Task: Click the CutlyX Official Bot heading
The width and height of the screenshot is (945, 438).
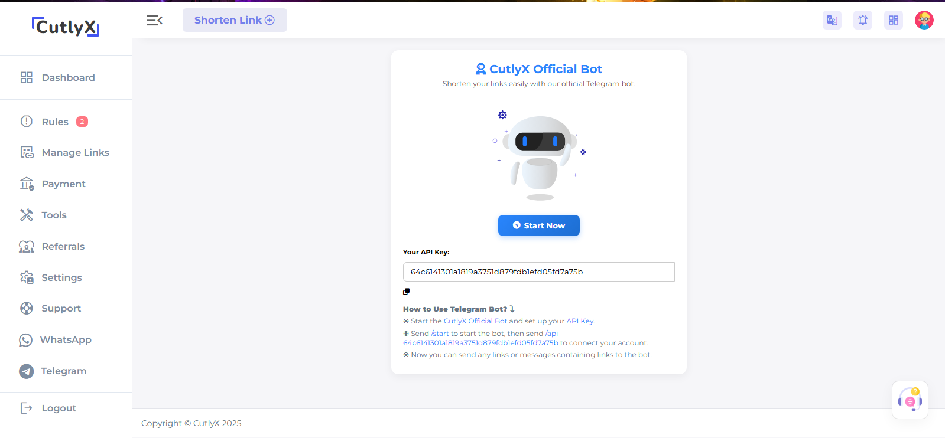Action: coord(545,69)
